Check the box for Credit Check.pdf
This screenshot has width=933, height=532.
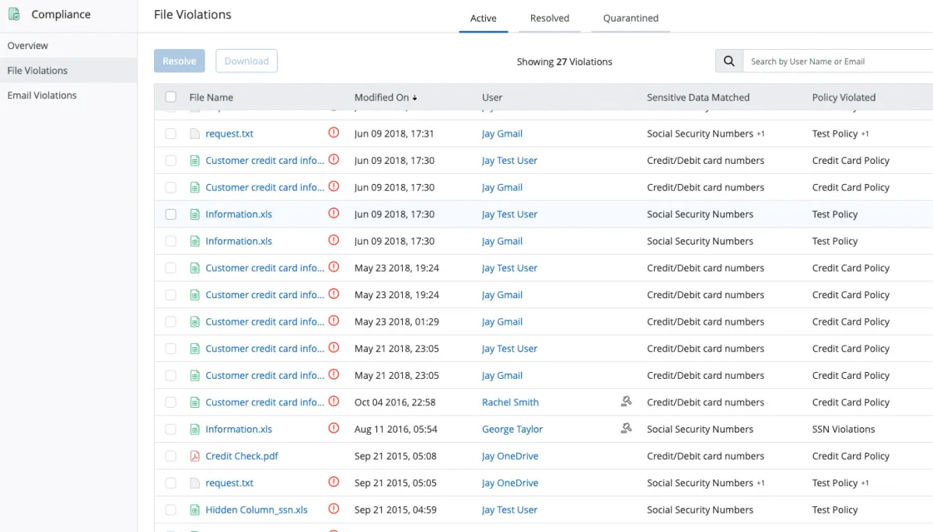pos(171,456)
